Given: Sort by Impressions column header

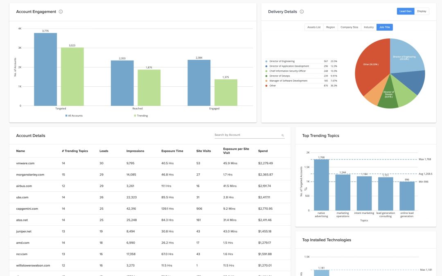Looking at the screenshot, I should coord(135,151).
